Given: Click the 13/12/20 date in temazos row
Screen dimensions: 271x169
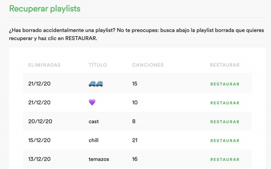Looking at the screenshot, I should pos(40,159).
